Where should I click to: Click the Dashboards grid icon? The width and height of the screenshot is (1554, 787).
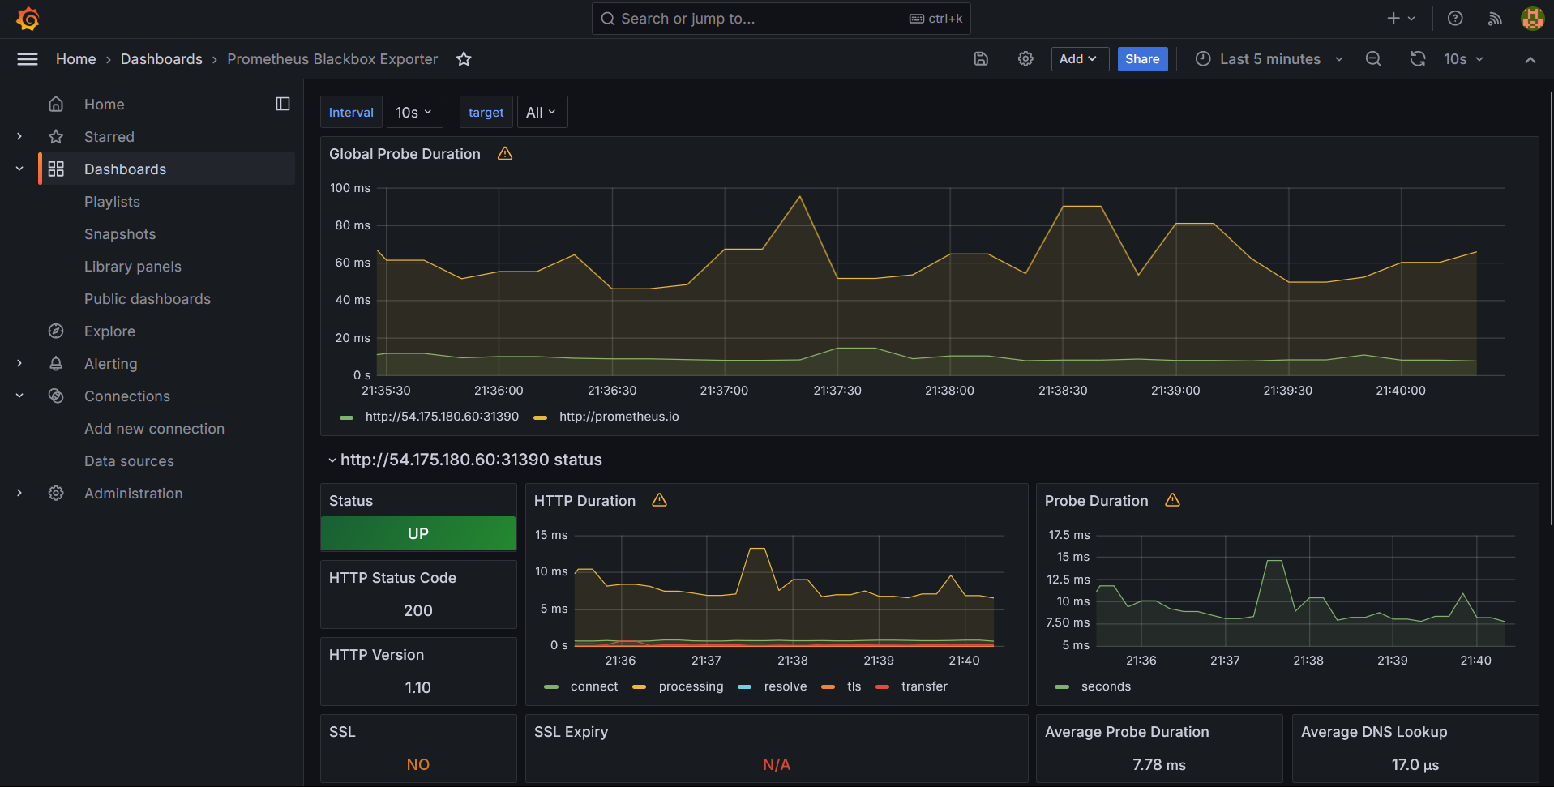(x=56, y=169)
